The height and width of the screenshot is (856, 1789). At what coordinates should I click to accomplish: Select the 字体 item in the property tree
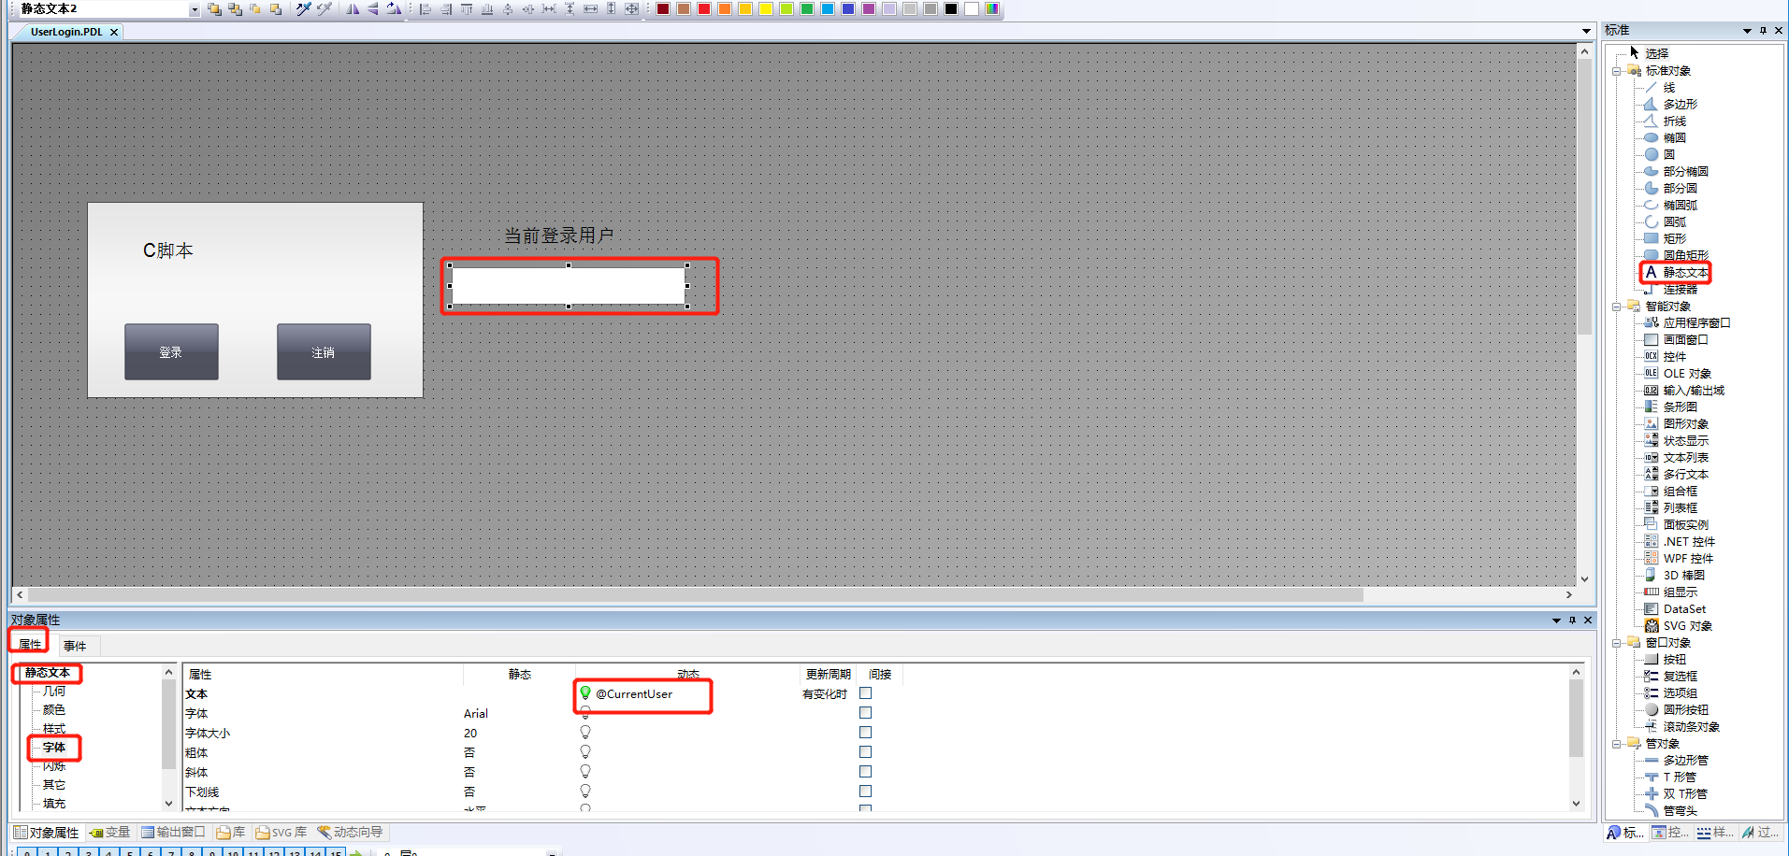point(53,748)
